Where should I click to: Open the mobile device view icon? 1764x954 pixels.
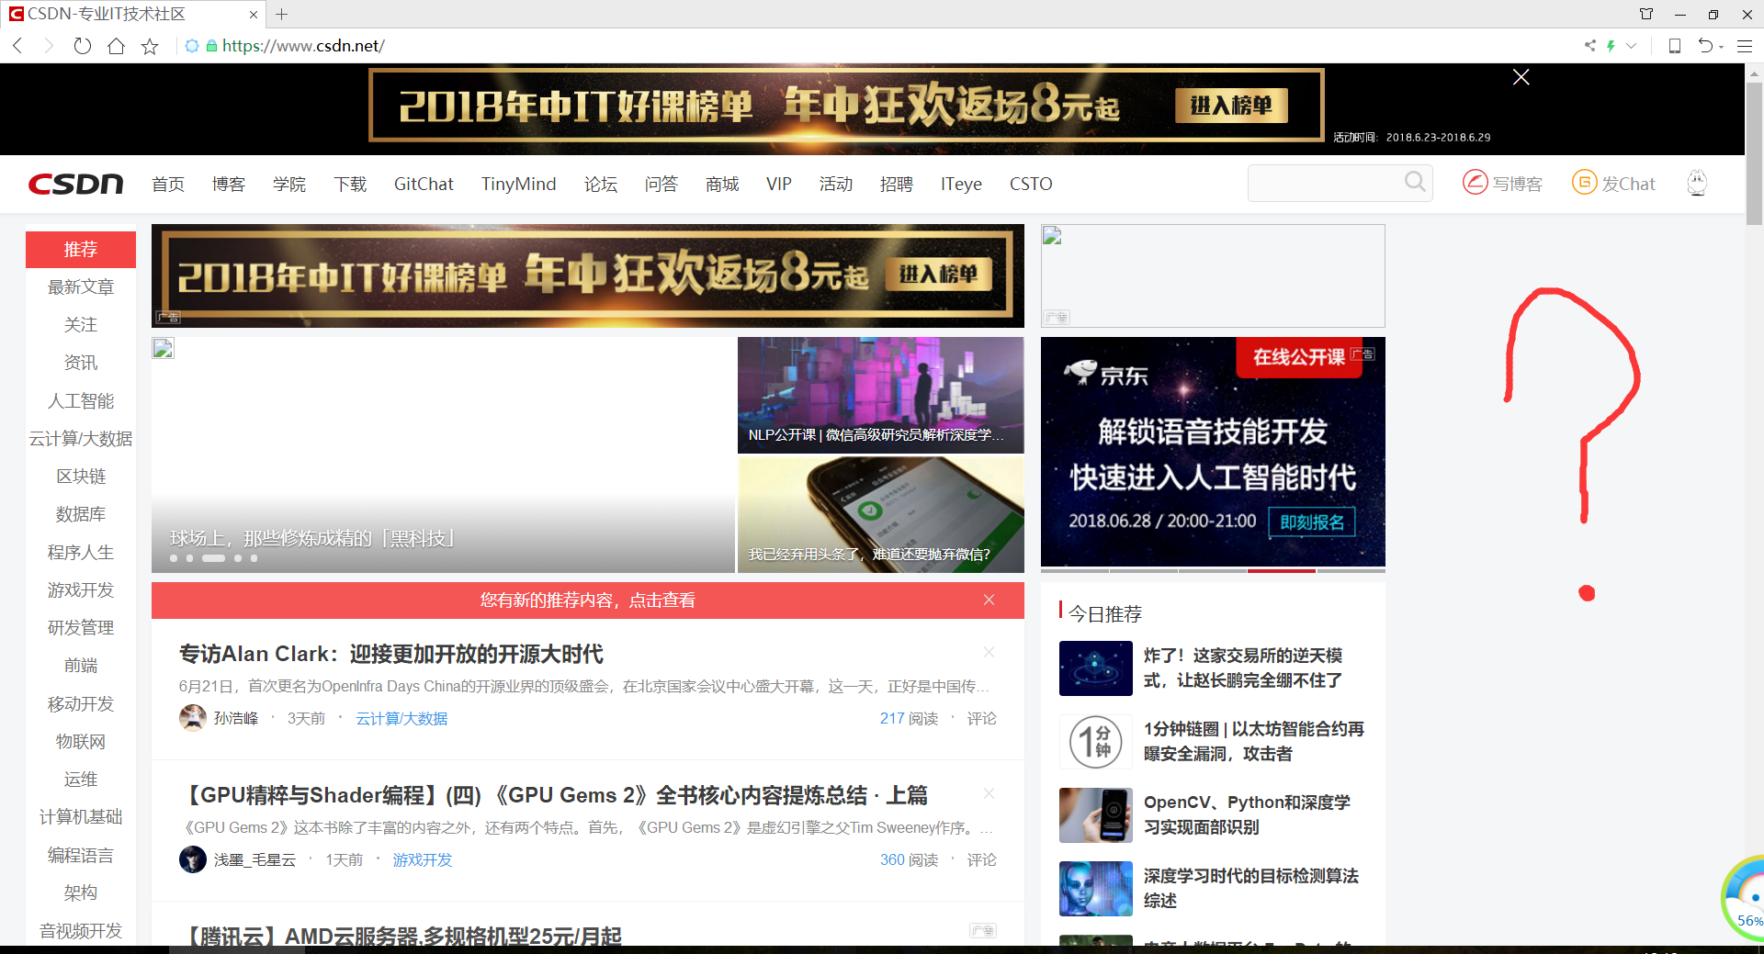click(x=1675, y=46)
